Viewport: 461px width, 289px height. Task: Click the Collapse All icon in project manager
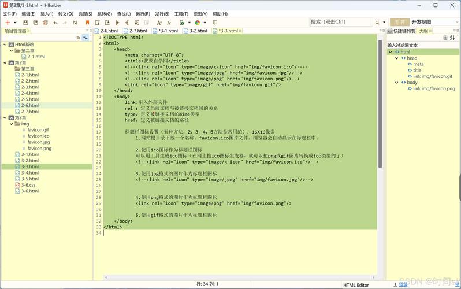tap(79, 38)
